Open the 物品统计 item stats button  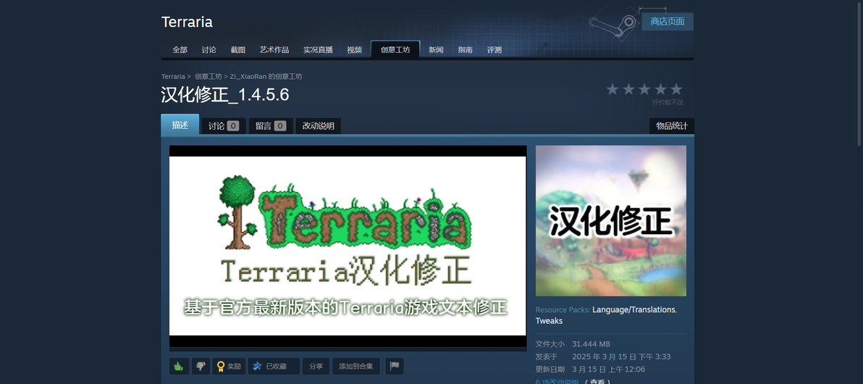coord(671,126)
